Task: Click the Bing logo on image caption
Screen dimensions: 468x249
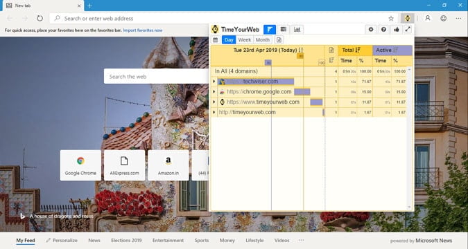Action: (x=22, y=216)
